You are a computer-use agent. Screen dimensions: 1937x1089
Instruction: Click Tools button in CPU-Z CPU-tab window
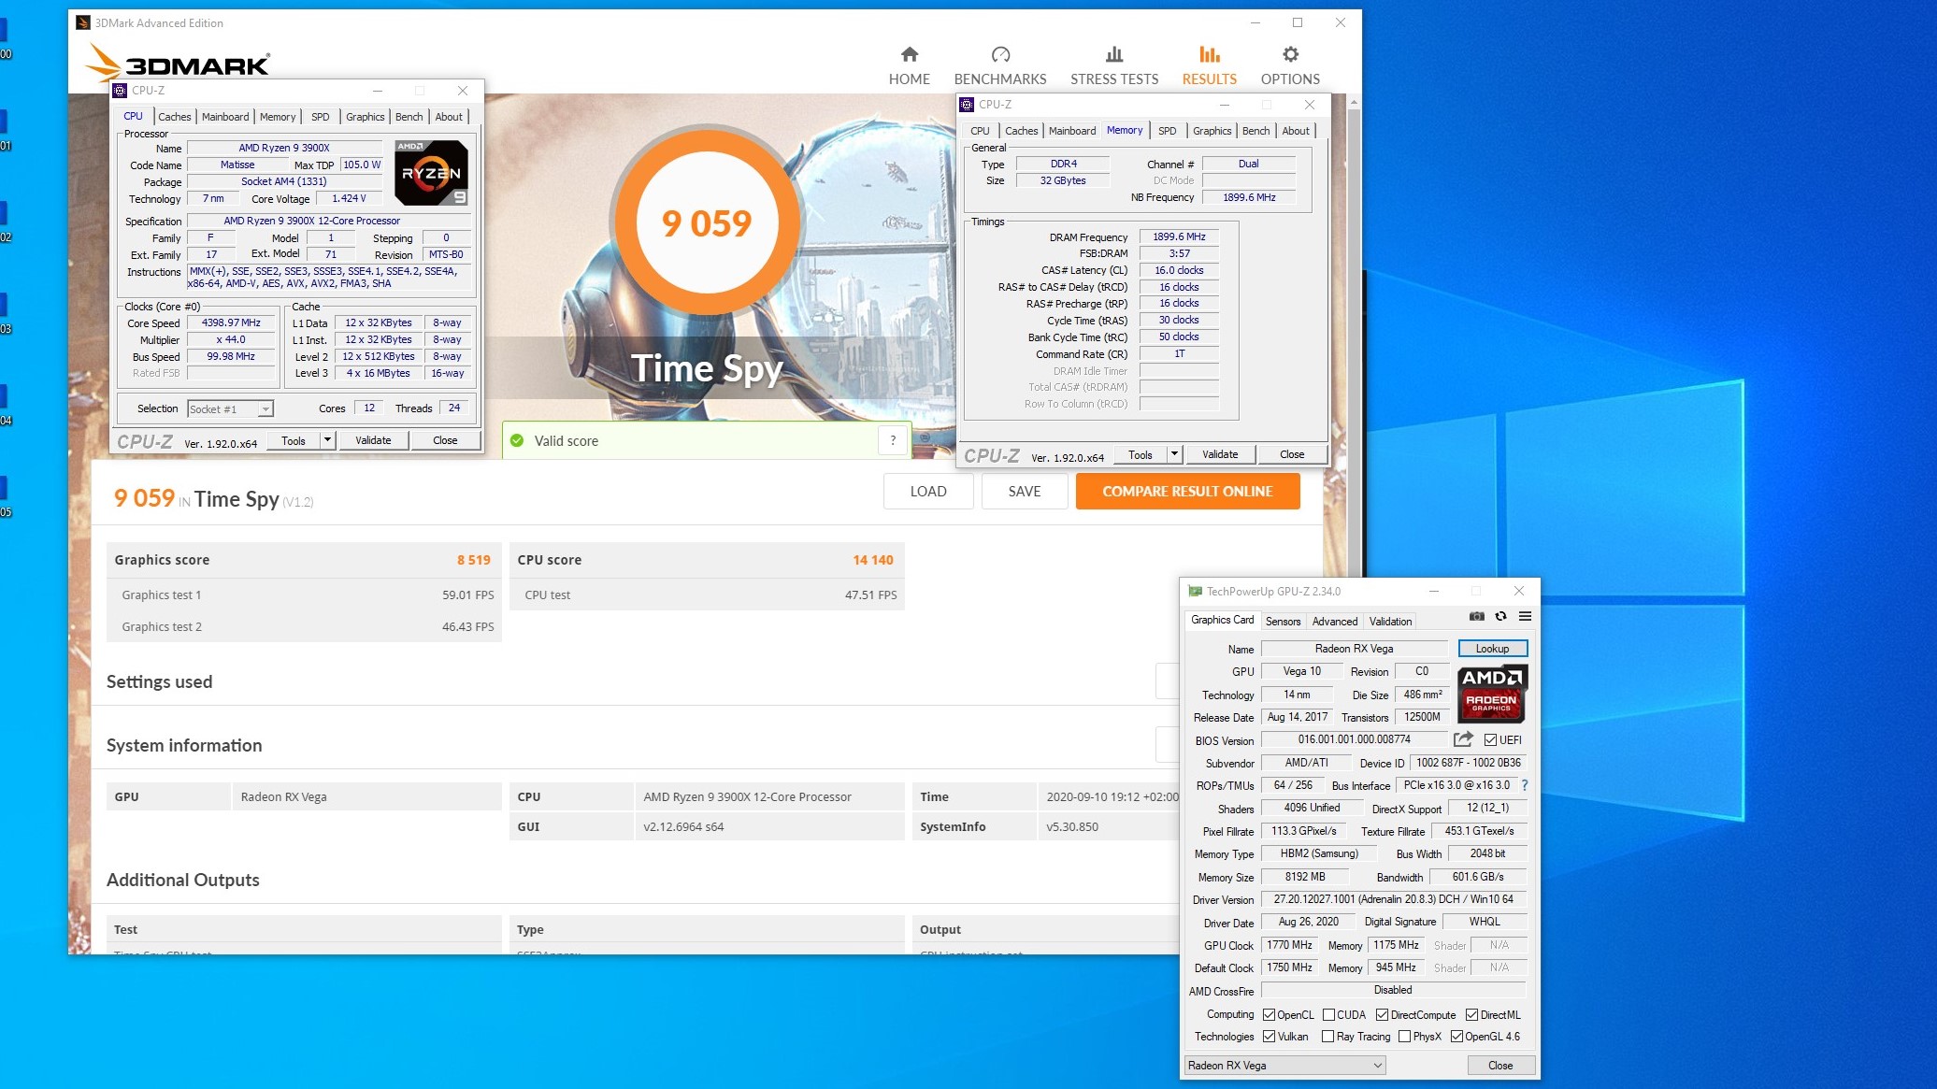coord(294,440)
